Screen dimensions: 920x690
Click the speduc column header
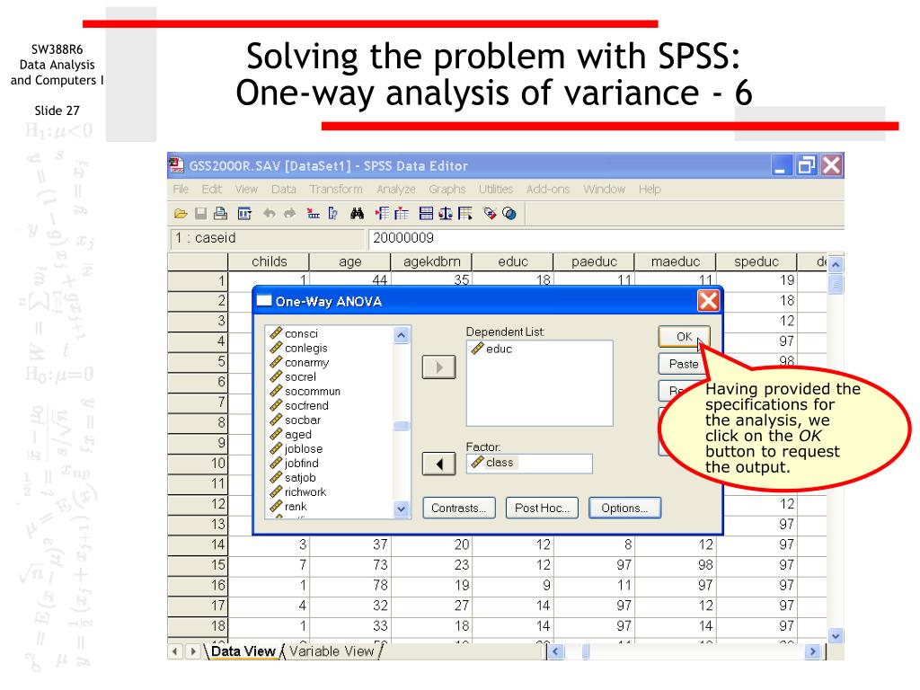pos(756,261)
